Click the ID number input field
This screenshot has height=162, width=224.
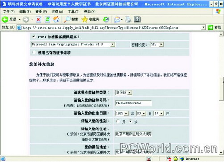click(133, 103)
